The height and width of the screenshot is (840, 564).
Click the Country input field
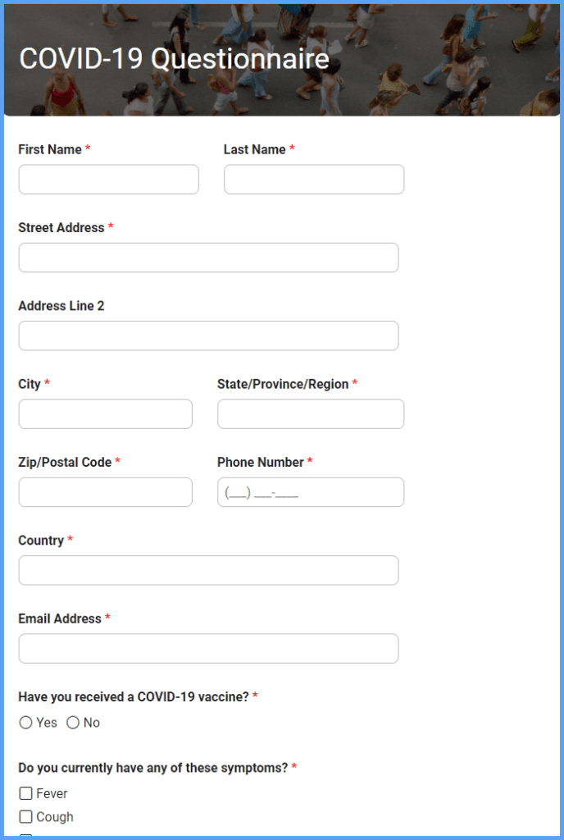208,569
